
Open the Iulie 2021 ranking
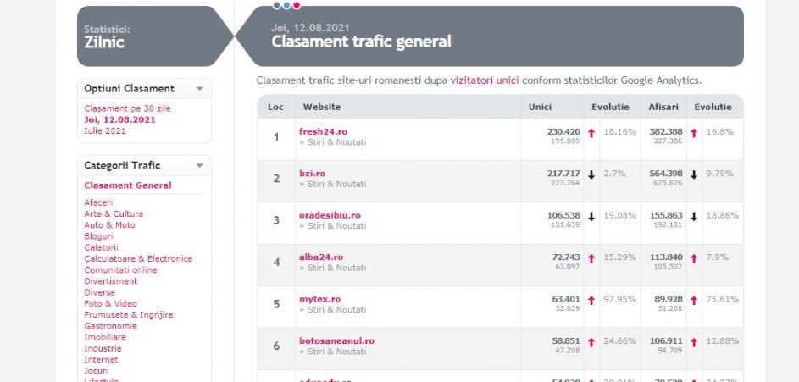tap(105, 131)
